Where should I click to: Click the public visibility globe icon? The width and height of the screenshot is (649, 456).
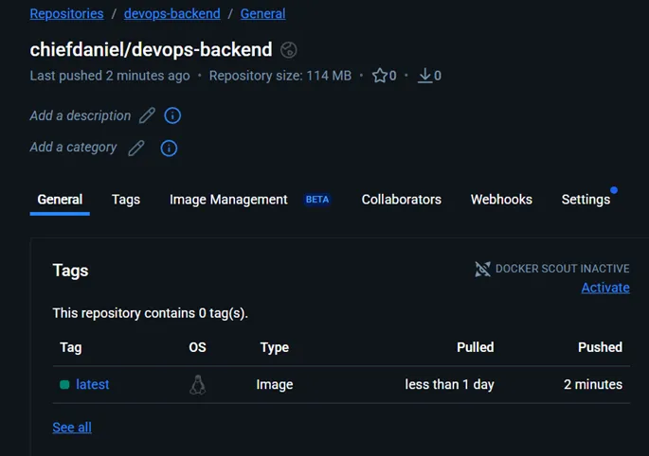(x=288, y=50)
